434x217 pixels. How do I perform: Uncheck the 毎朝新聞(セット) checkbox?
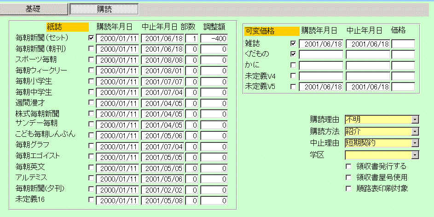(91, 37)
